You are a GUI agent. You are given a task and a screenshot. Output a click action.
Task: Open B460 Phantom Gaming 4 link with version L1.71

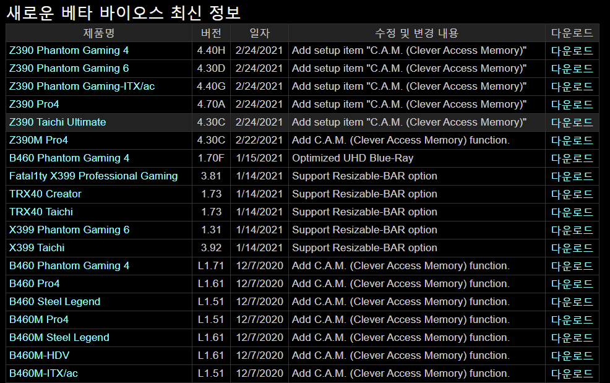click(69, 265)
